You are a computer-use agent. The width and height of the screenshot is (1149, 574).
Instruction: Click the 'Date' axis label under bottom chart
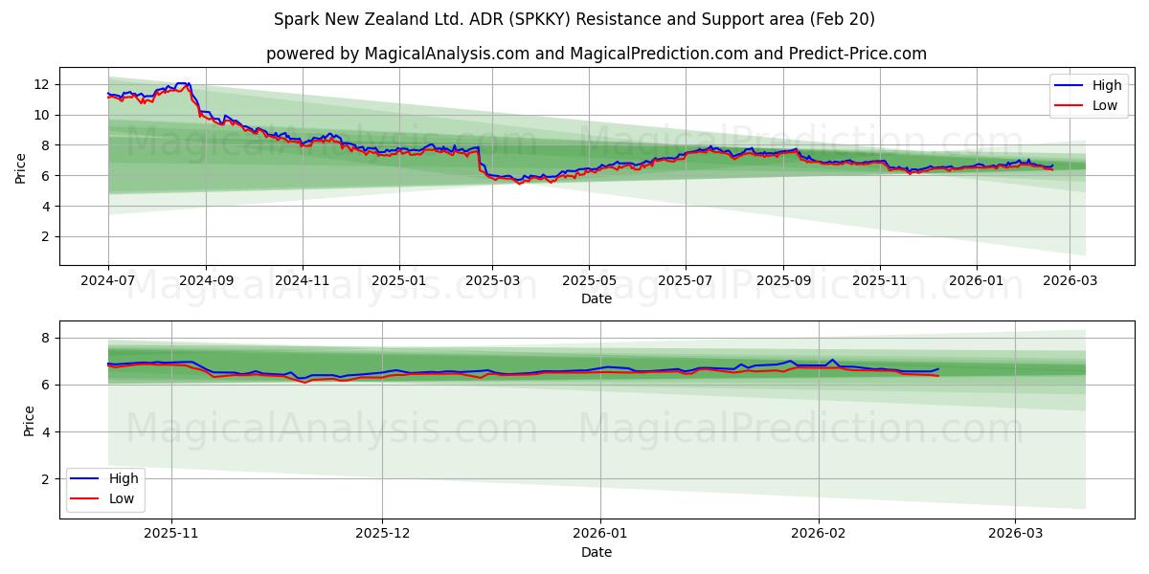pyautogui.click(x=597, y=552)
